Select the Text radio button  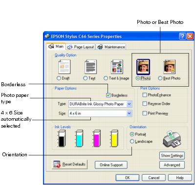click(85, 78)
